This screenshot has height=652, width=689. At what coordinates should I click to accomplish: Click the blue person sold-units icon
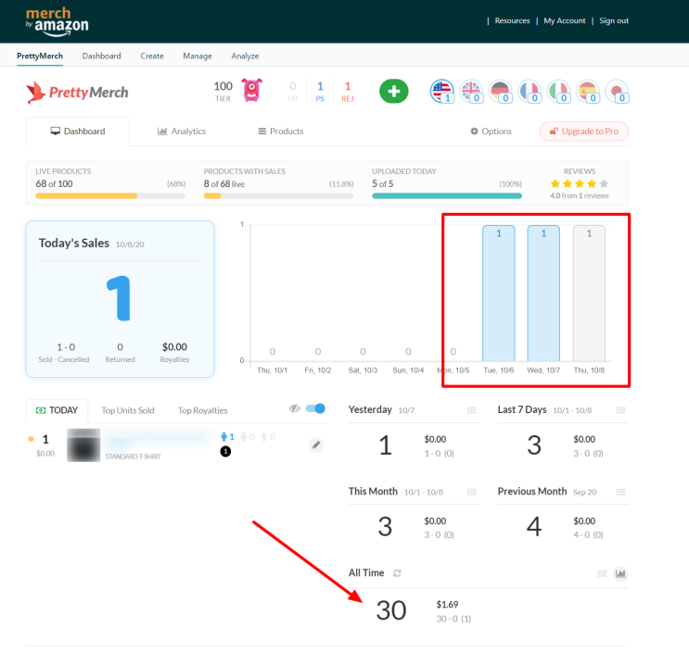coord(224,436)
